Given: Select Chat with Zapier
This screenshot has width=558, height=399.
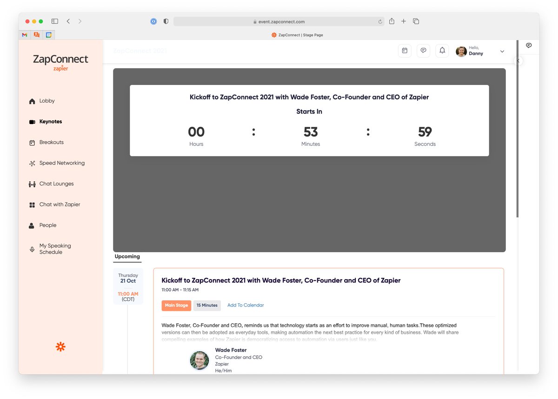Looking at the screenshot, I should (x=60, y=204).
